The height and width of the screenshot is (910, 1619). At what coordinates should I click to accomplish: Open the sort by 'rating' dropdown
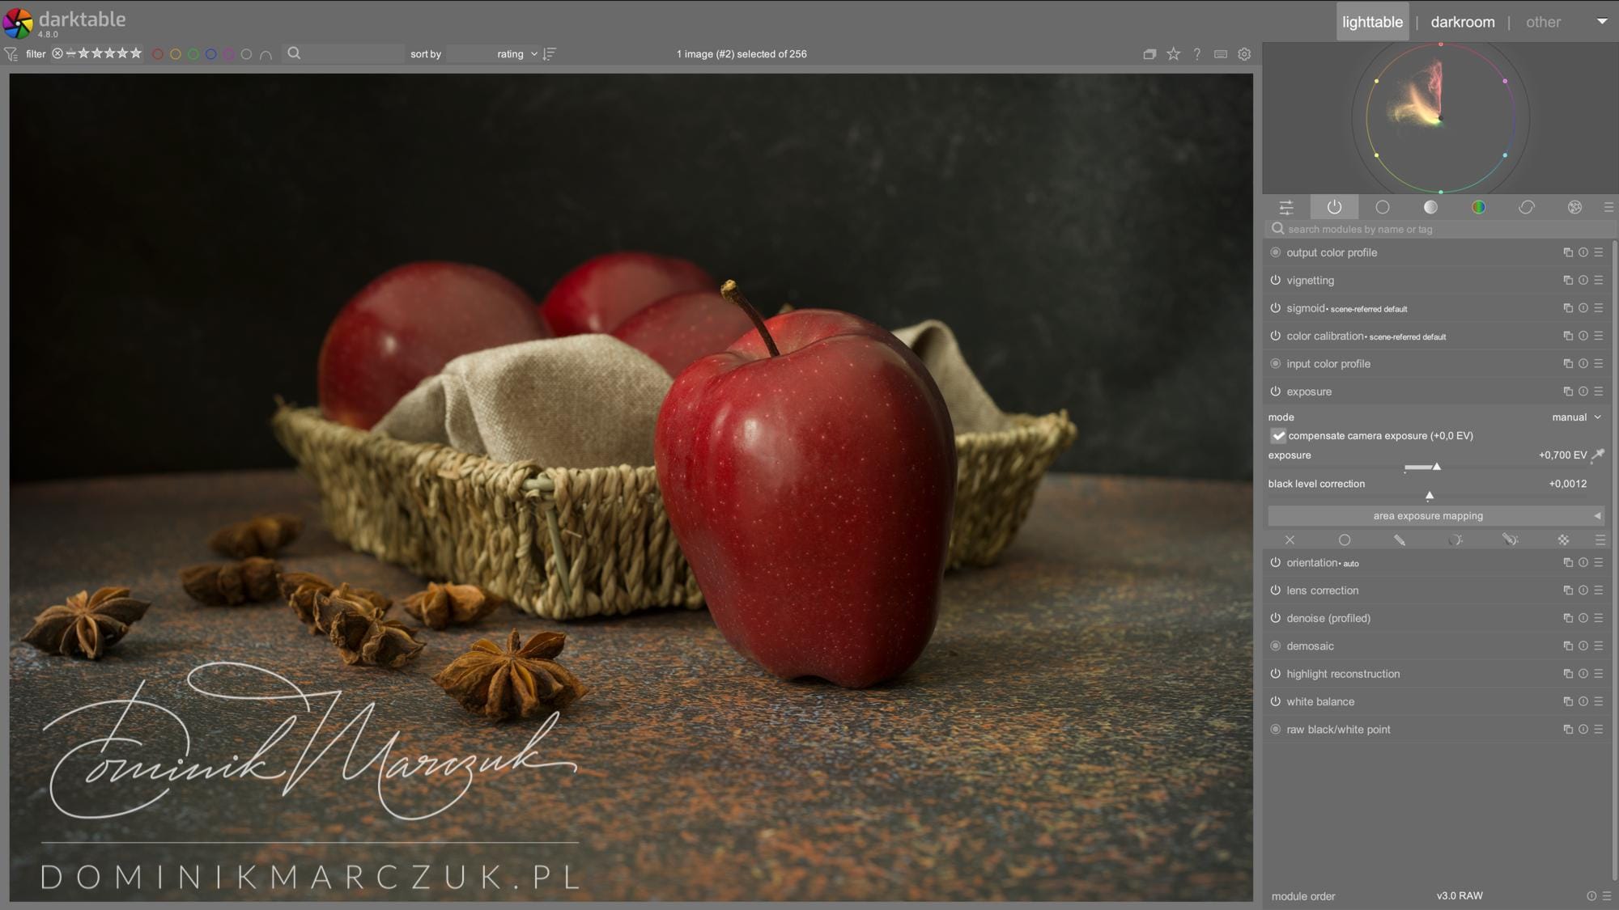[x=494, y=54]
